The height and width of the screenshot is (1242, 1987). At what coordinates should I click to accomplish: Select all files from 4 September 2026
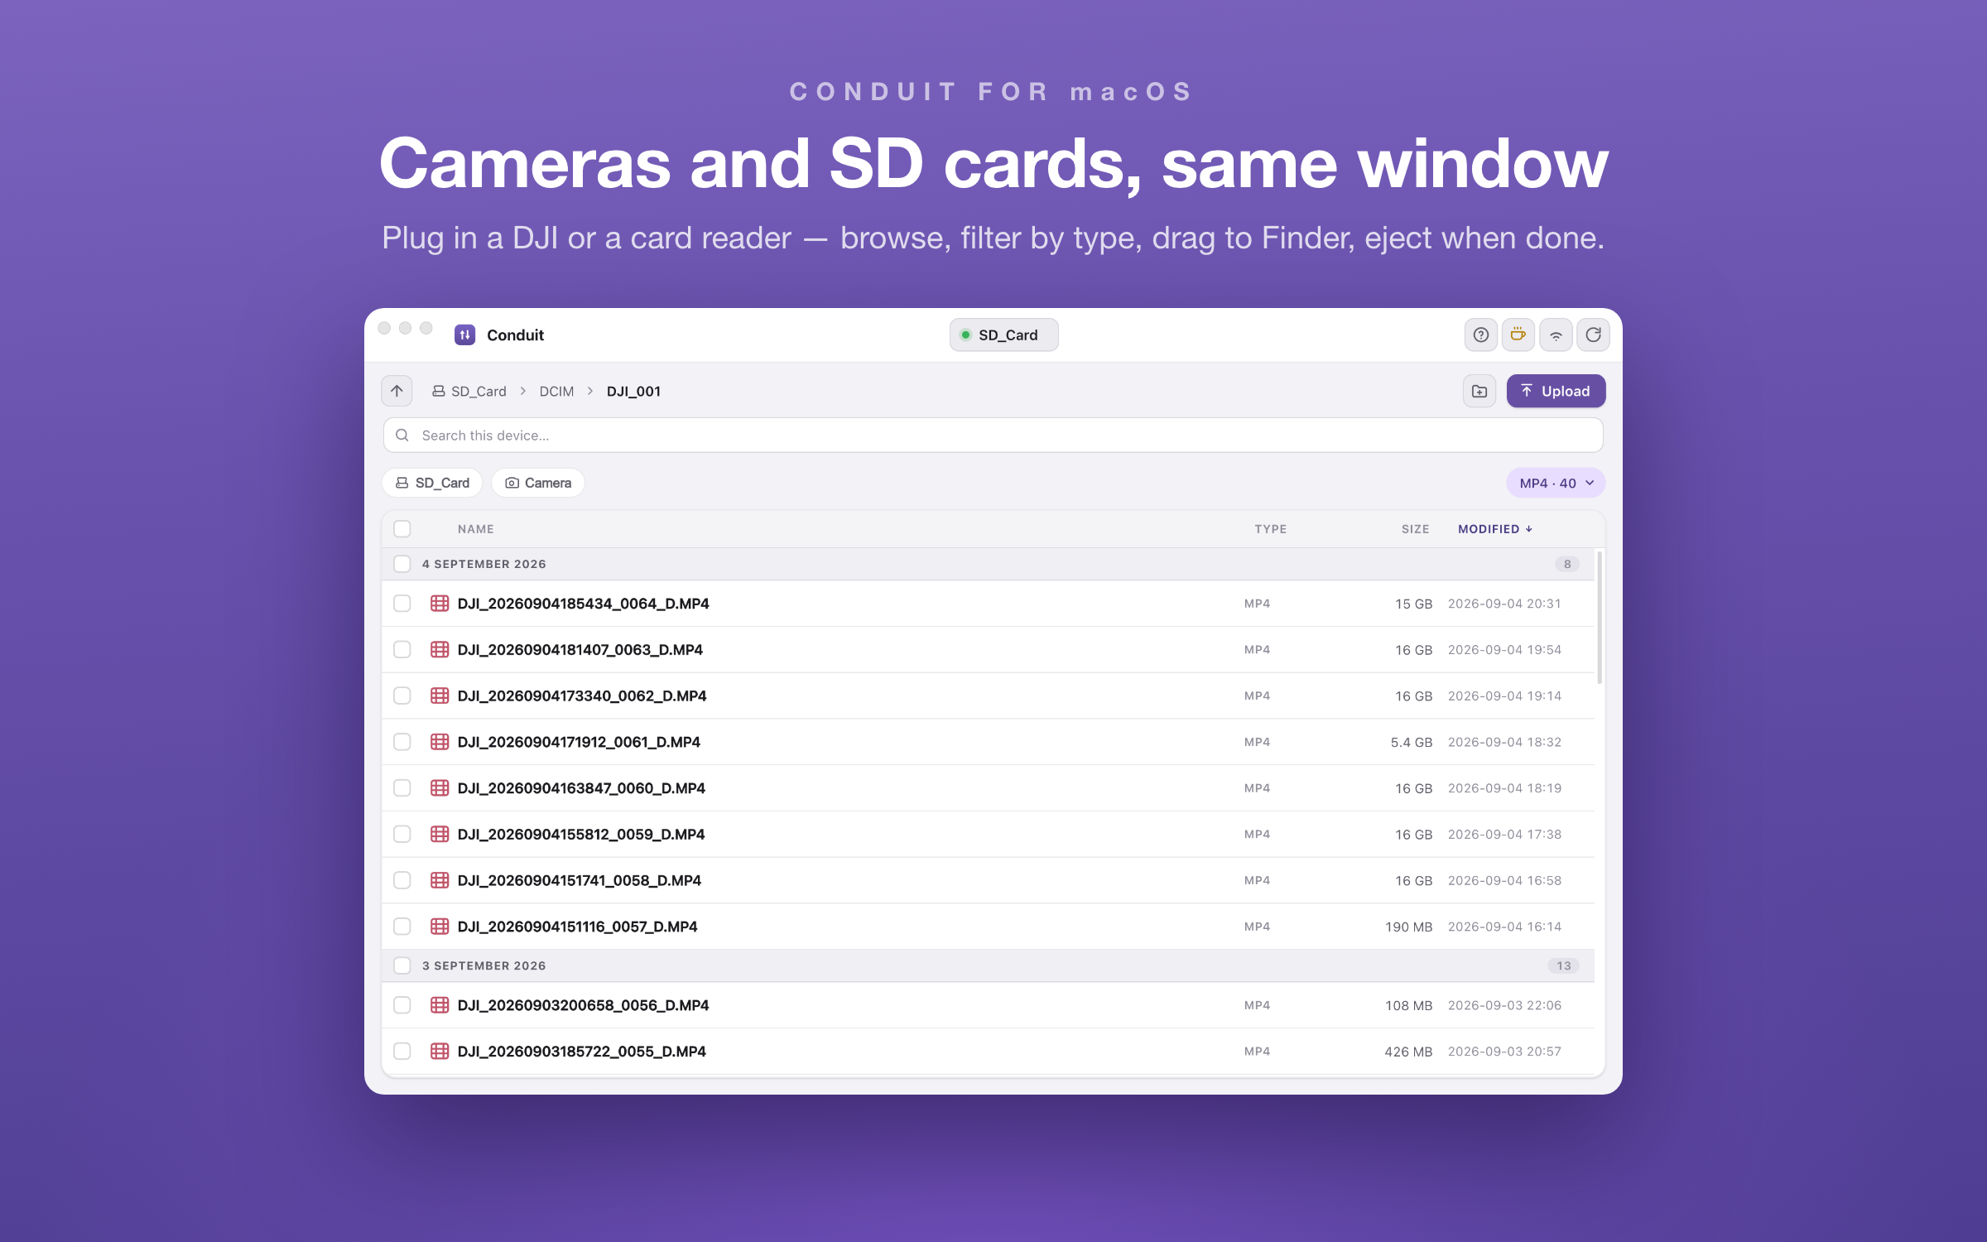pyautogui.click(x=402, y=564)
